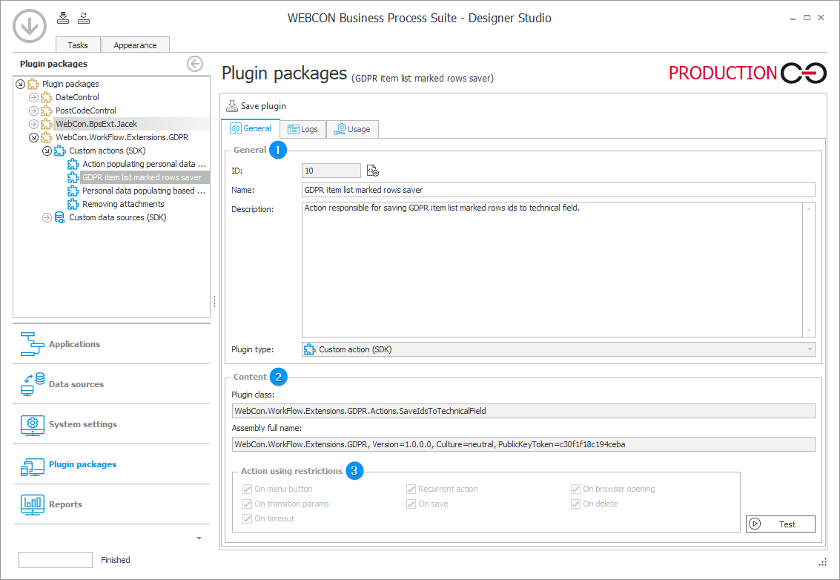This screenshot has height=580, width=840.
Task: Click the Plugin class field
Action: (x=523, y=411)
